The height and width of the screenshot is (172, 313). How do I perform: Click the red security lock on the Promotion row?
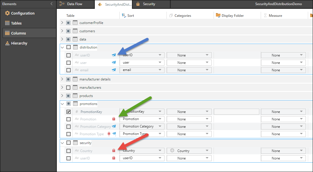click(x=114, y=119)
